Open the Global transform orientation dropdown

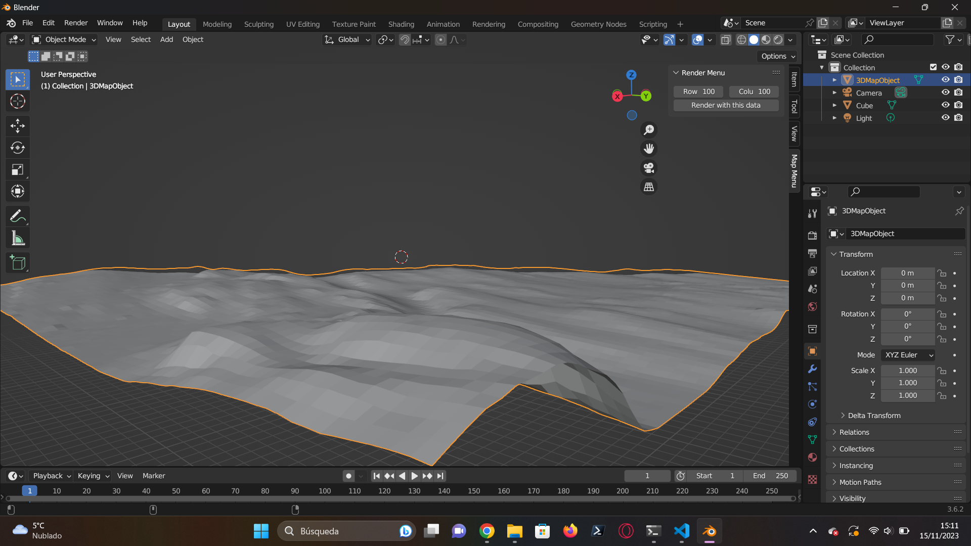(x=347, y=39)
